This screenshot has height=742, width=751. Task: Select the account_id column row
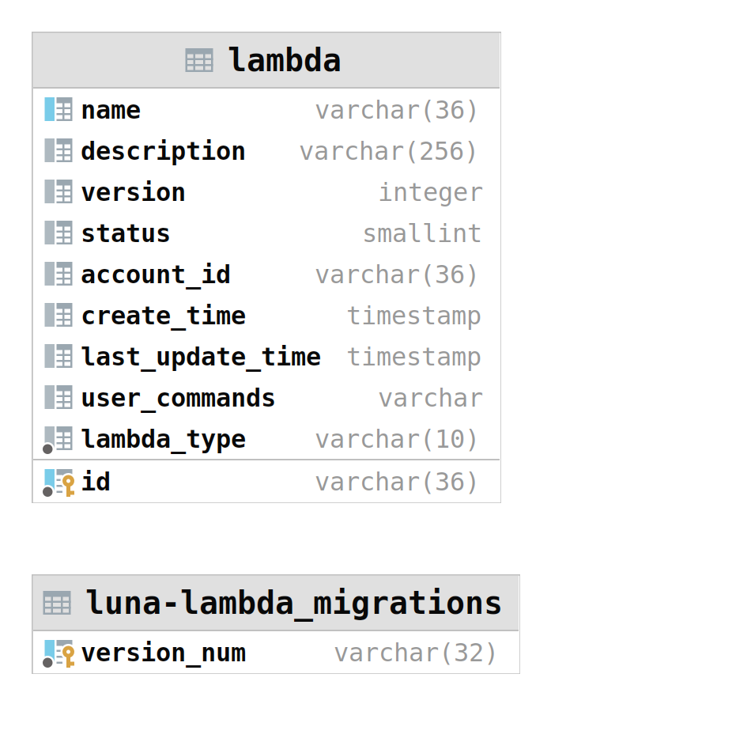point(266,274)
